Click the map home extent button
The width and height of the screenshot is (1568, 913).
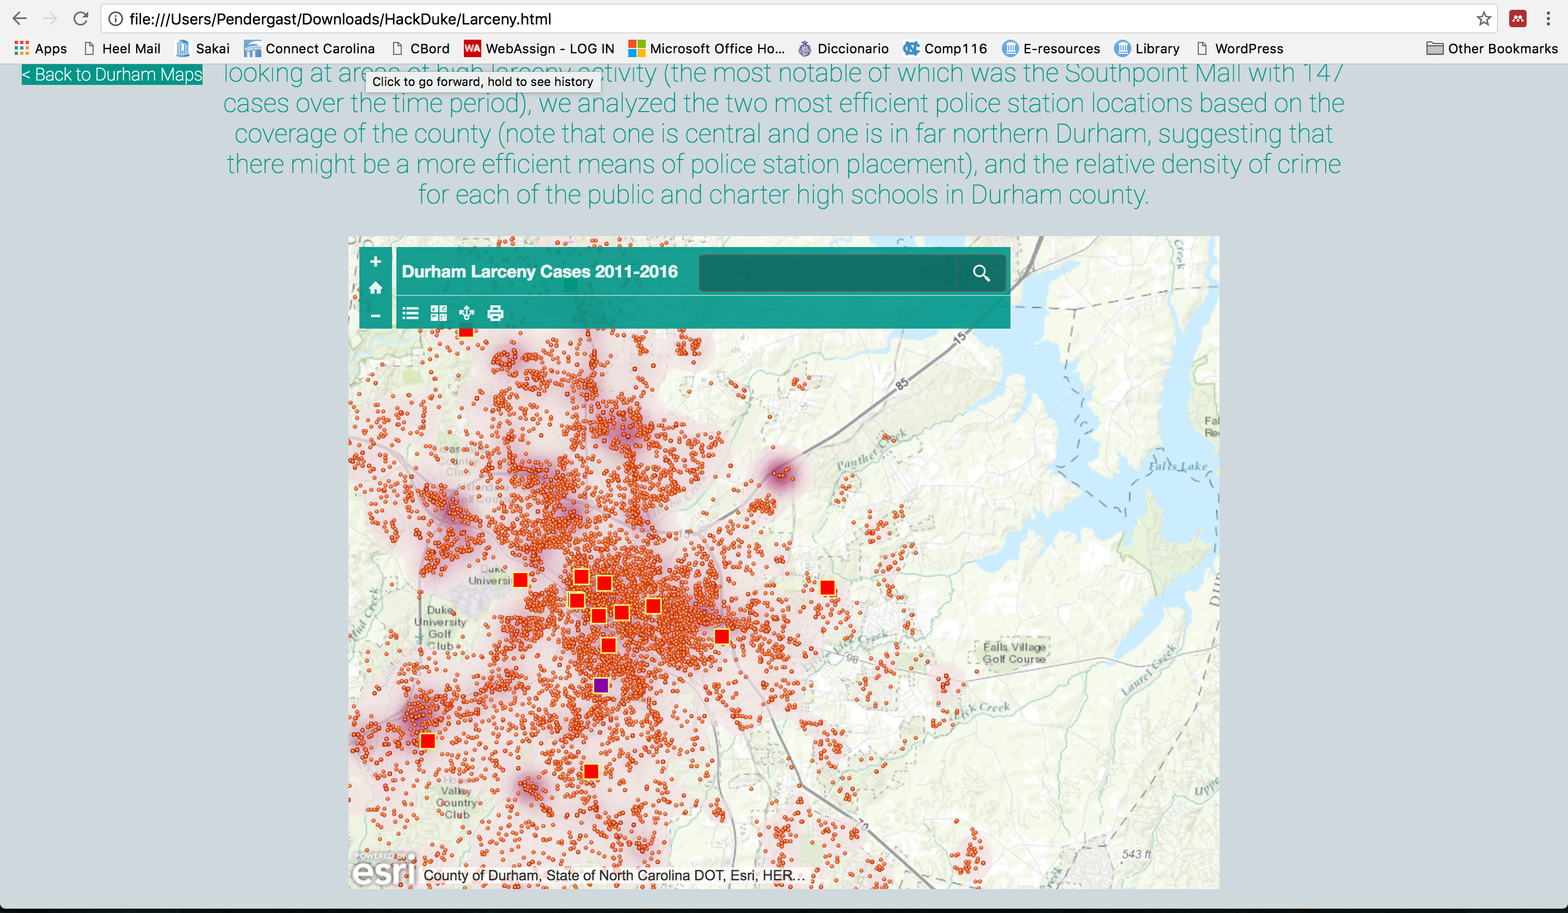pos(375,288)
